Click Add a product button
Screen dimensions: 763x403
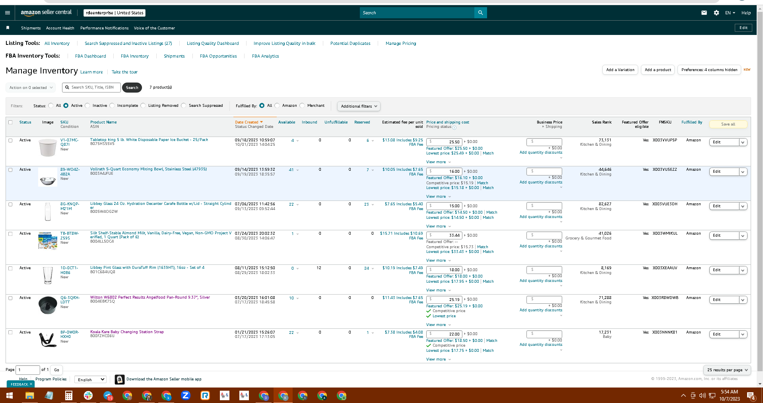pyautogui.click(x=658, y=70)
